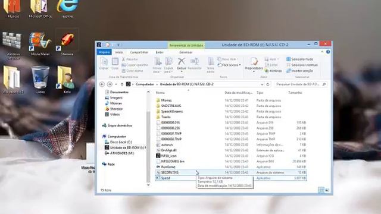Sort by the Tamanho column header
The height and width of the screenshot is (214, 381).
click(x=295, y=93)
